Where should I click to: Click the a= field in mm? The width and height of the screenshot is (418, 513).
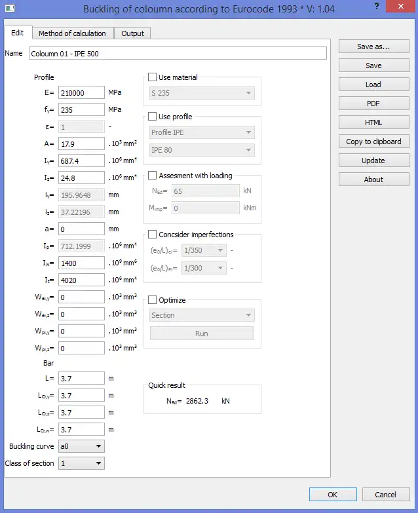pos(81,229)
